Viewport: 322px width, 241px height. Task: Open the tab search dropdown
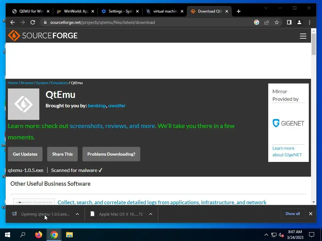[265, 8]
